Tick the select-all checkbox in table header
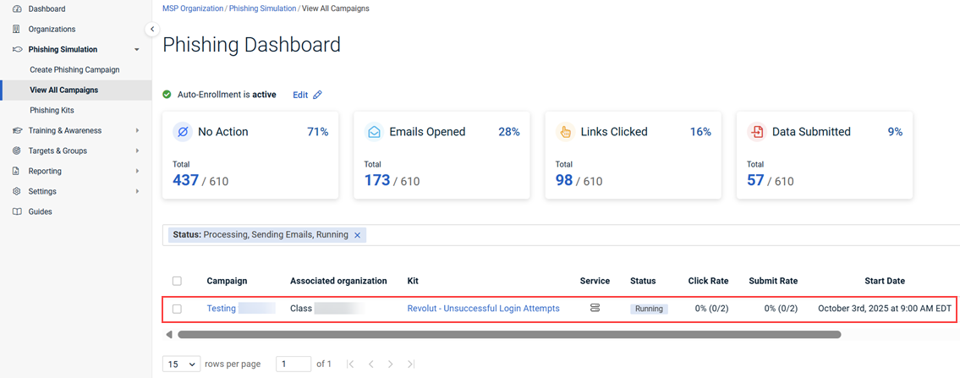 [177, 281]
